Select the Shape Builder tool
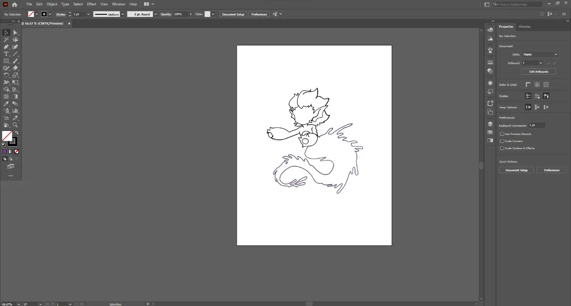 click(6, 90)
